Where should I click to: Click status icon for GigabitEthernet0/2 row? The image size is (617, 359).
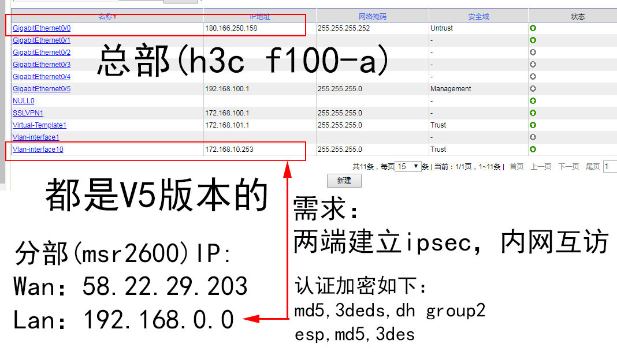click(533, 53)
